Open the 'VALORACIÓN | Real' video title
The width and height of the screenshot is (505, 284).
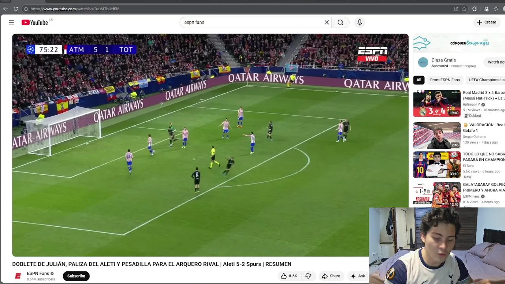click(484, 128)
